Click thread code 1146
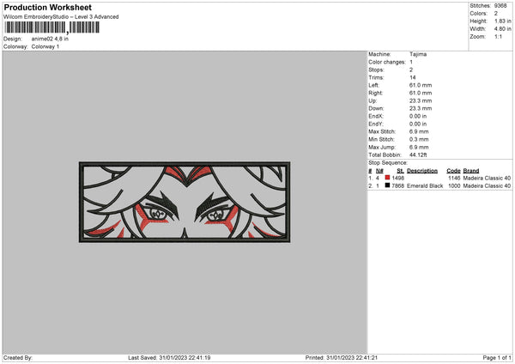Viewport: 515px width, 364px height. click(454, 178)
